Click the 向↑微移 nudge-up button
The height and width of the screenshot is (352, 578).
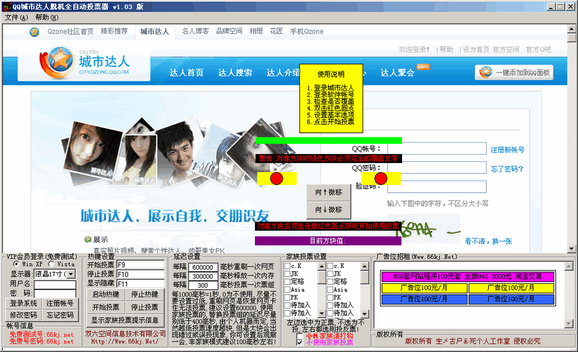[328, 193]
